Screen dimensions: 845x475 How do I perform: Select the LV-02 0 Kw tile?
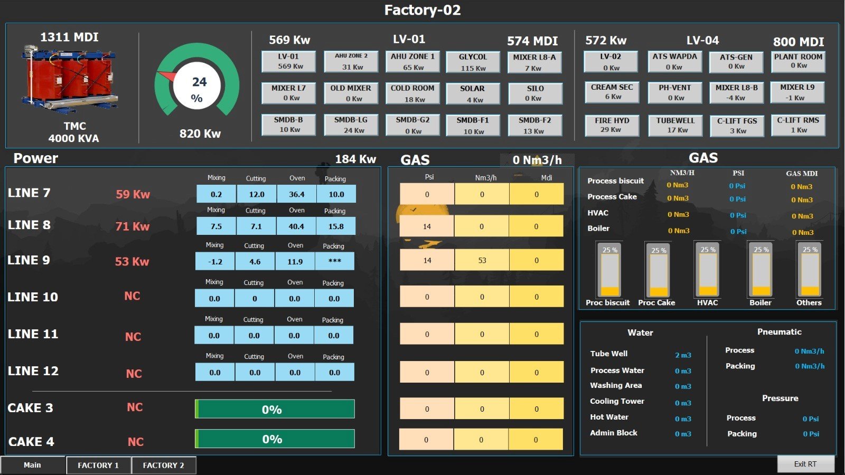(611, 61)
